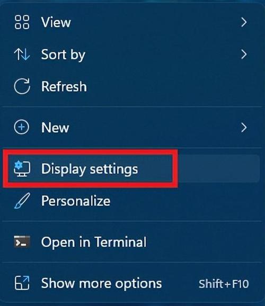Expand the Sort by submenu arrow
The height and width of the screenshot is (306, 265).
click(x=244, y=54)
